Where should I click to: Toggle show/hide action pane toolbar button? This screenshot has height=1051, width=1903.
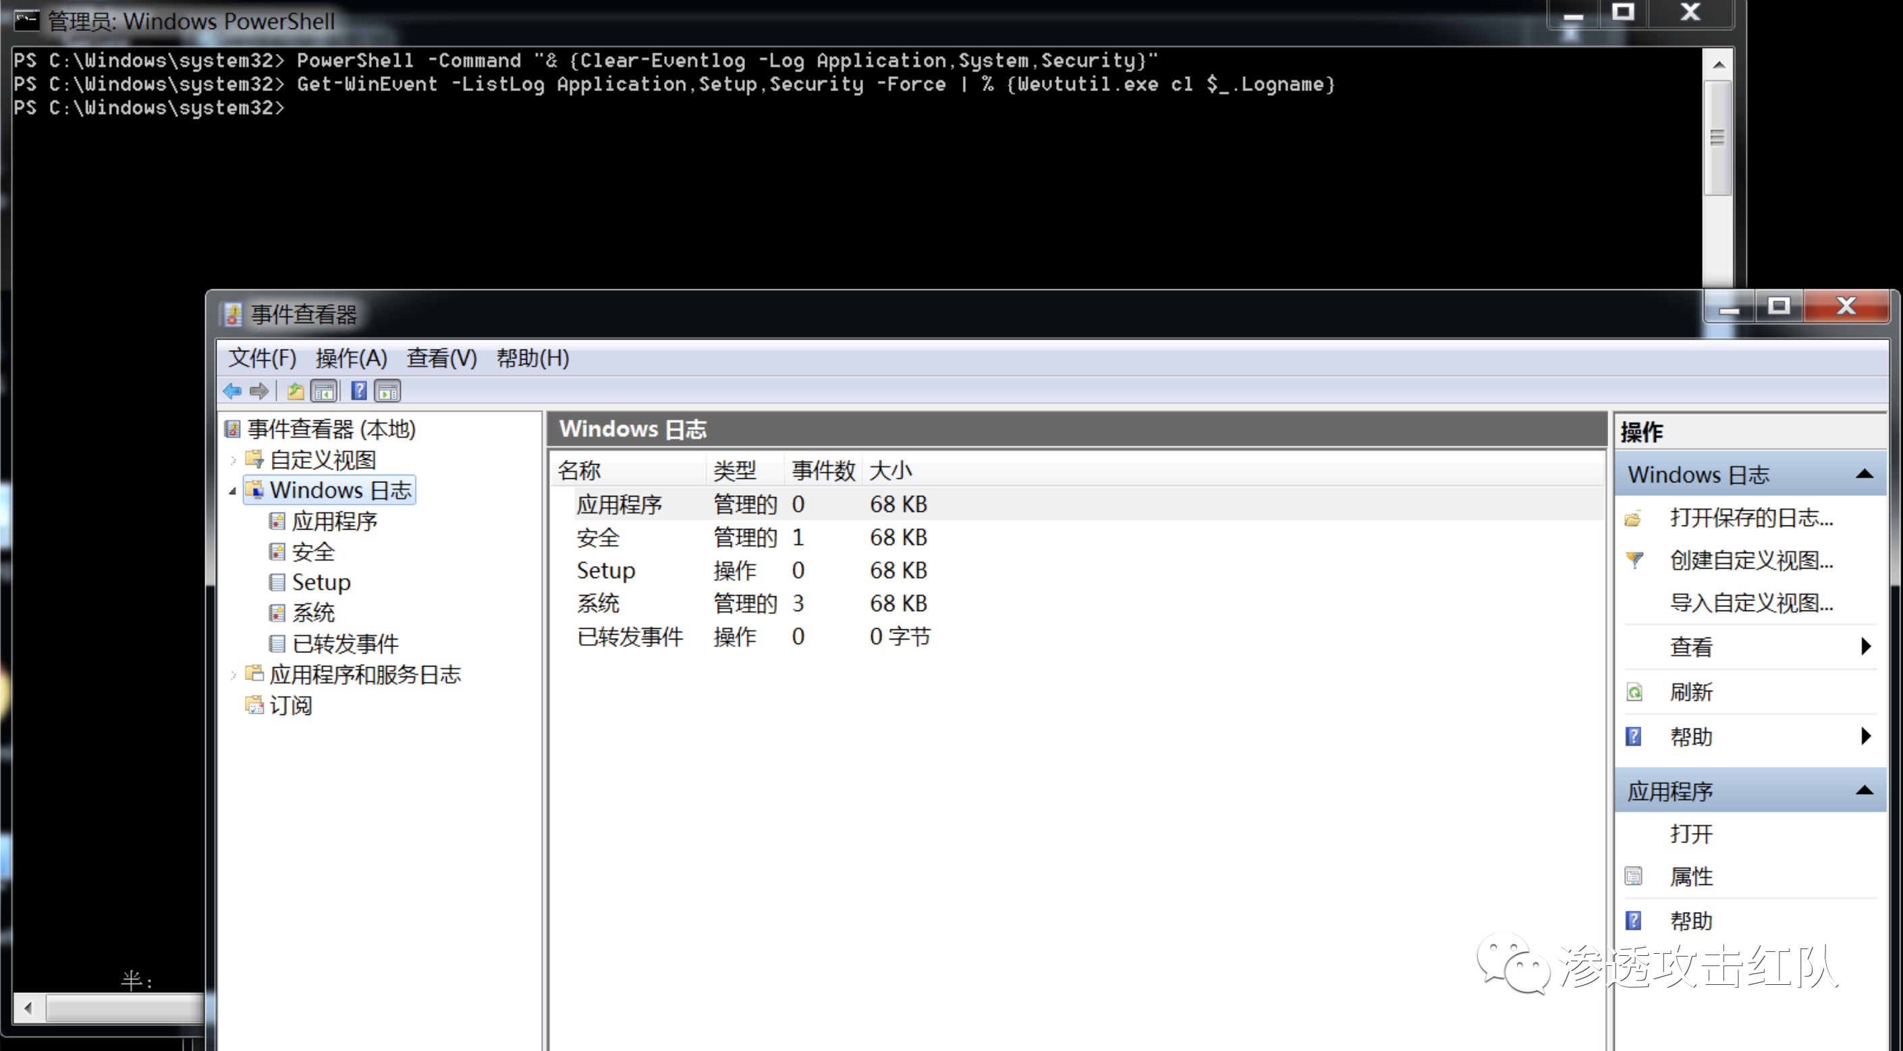pos(387,391)
